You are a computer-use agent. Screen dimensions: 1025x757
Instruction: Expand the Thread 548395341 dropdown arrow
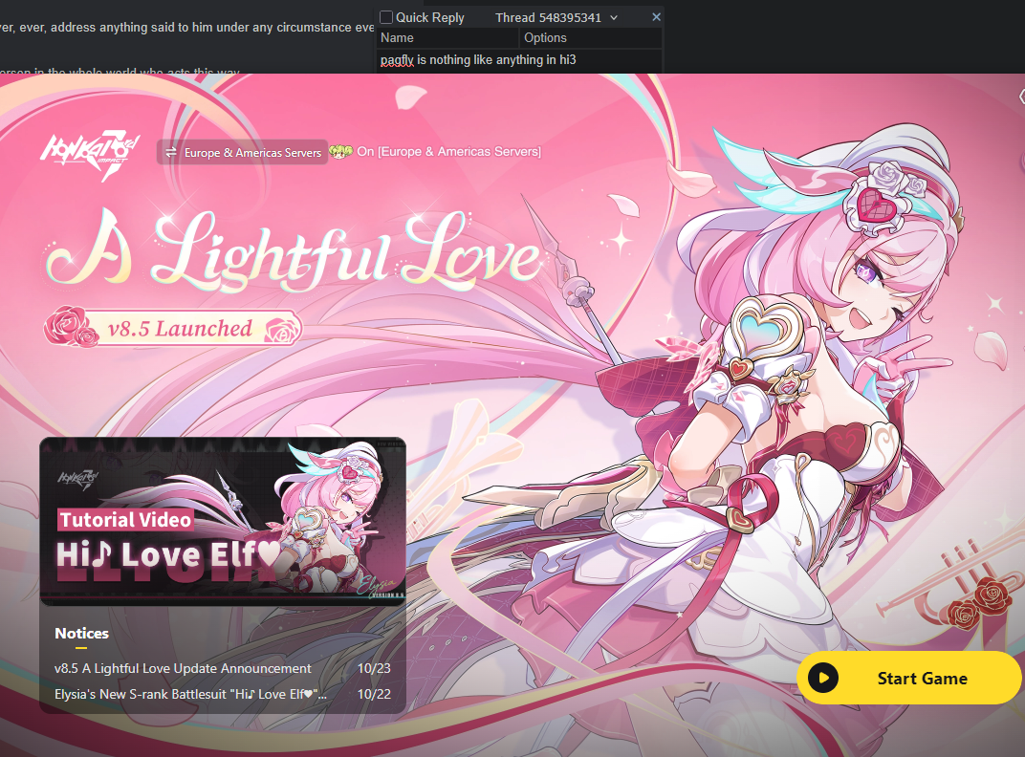[x=614, y=17]
